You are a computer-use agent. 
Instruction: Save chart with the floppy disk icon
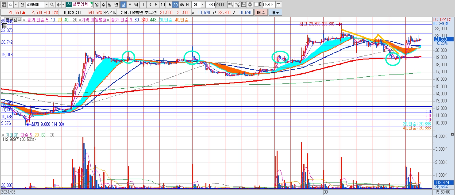click(x=243, y=5)
